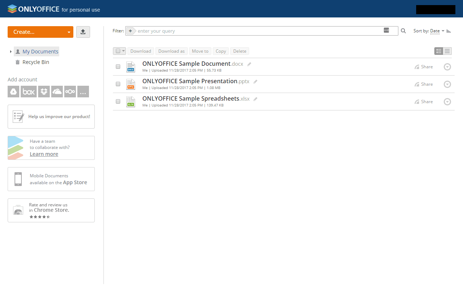Screen dimensions: 463x299
Task: Check the Sample Spreadsheets.xlsx checkbox
Action: [x=118, y=101]
